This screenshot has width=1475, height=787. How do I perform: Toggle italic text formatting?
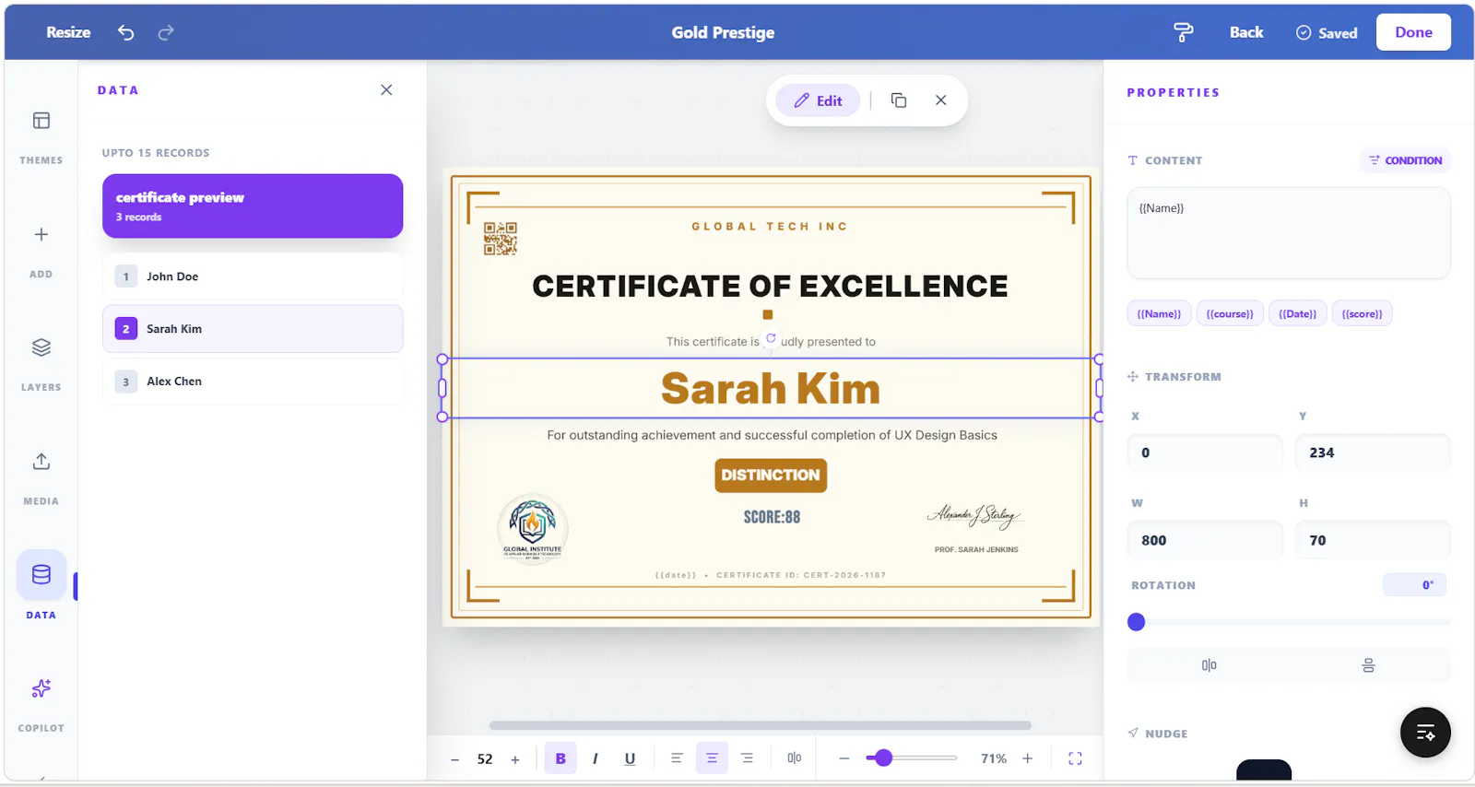(596, 758)
